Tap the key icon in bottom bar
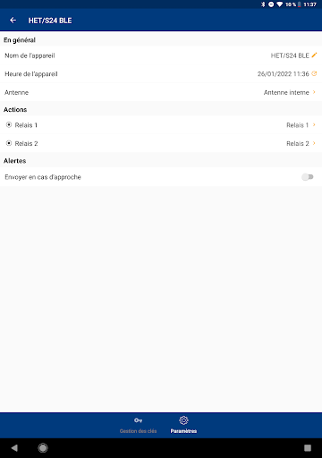Viewport: 322px width, 458px height. (138, 420)
